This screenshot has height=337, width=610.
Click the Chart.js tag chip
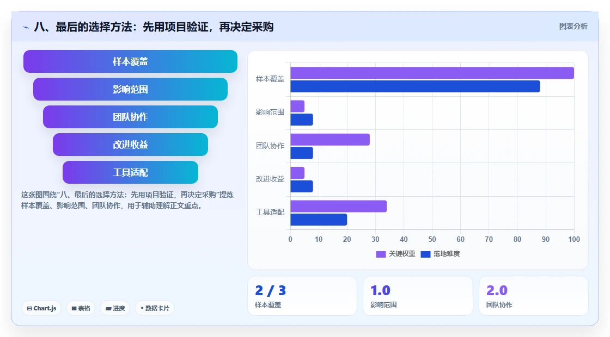pyautogui.click(x=41, y=308)
